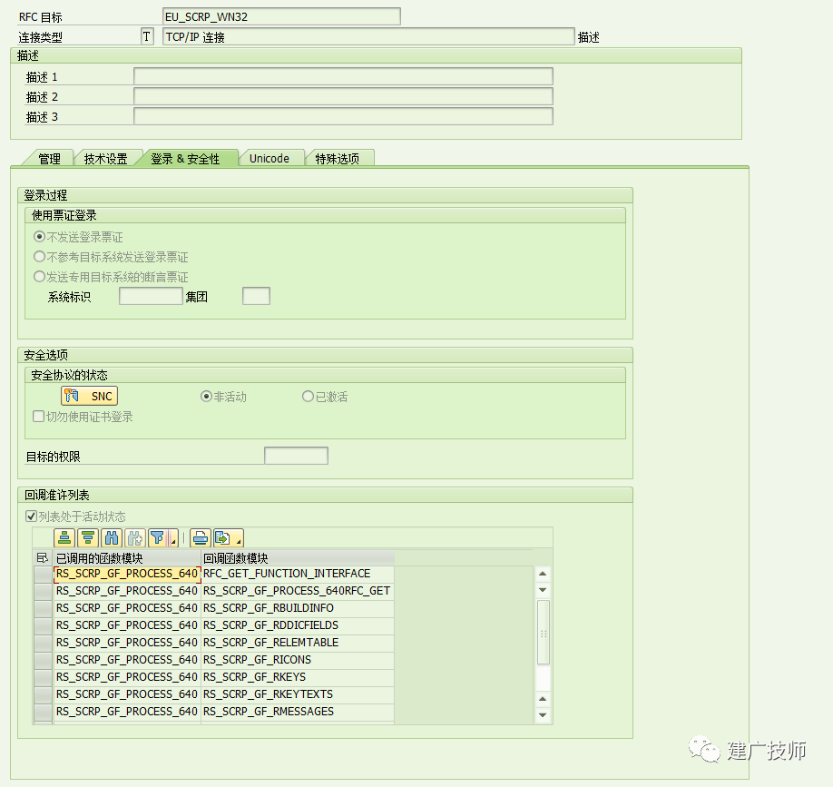833x787 pixels.
Task: Click the 已调用的函数模块 column header
Action: pyautogui.click(x=127, y=558)
